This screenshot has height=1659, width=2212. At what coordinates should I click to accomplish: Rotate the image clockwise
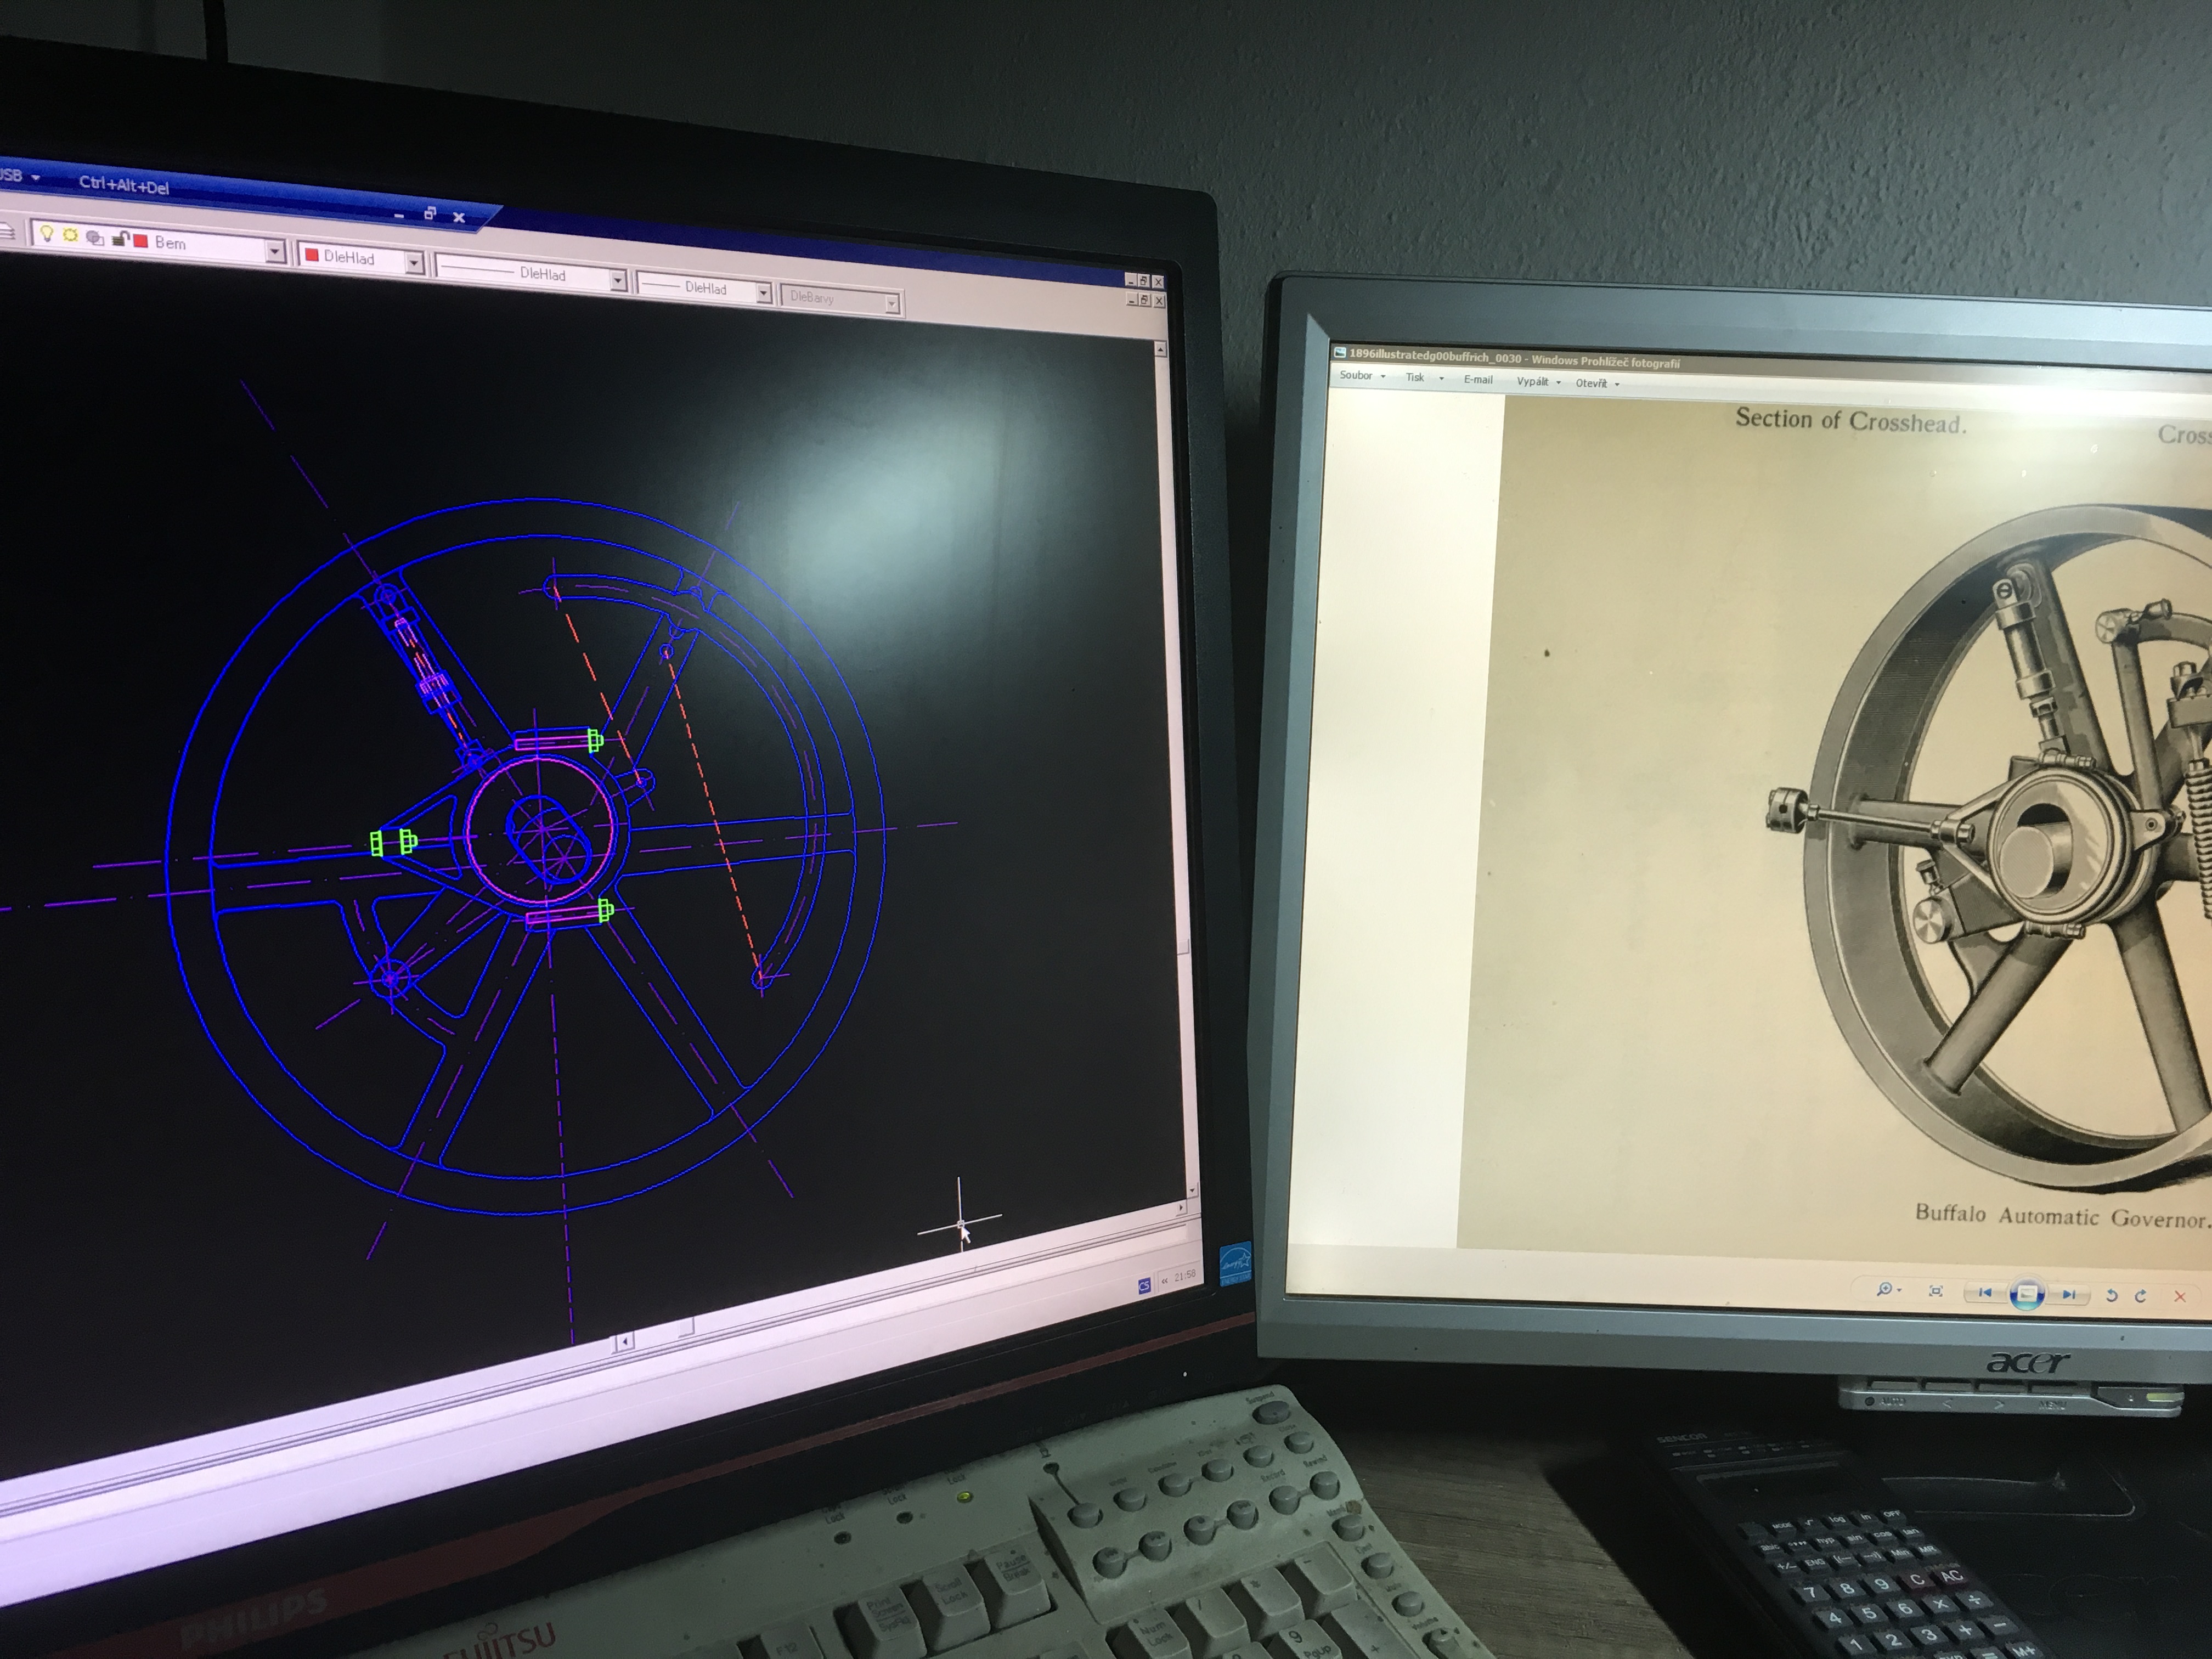(x=2141, y=1296)
